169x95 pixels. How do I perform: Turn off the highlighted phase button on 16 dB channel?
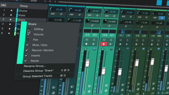tap(162, 18)
